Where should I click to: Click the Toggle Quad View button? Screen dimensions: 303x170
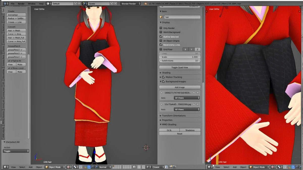(x=180, y=67)
